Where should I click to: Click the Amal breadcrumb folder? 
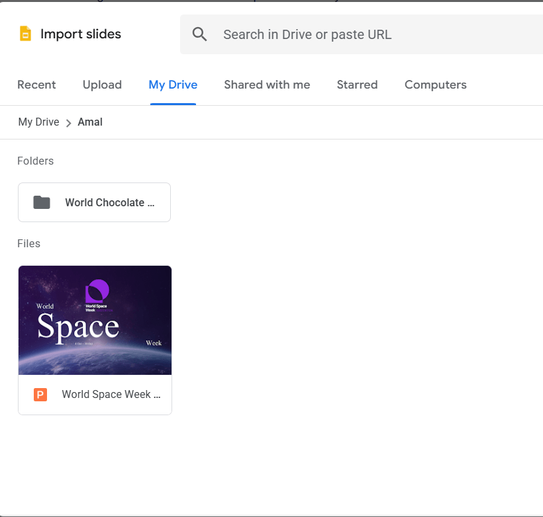(90, 122)
